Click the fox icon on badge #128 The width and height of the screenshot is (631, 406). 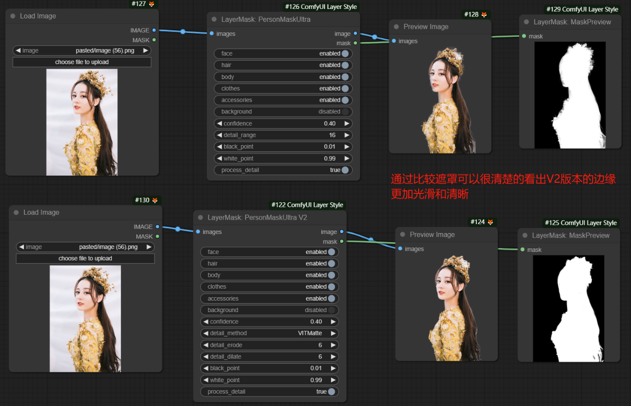(484, 15)
